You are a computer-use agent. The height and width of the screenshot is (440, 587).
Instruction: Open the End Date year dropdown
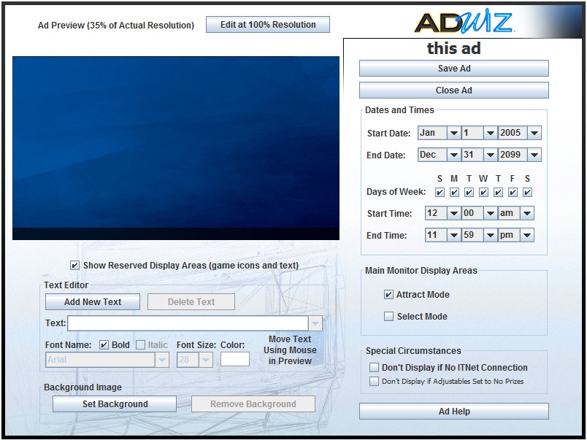coord(534,155)
